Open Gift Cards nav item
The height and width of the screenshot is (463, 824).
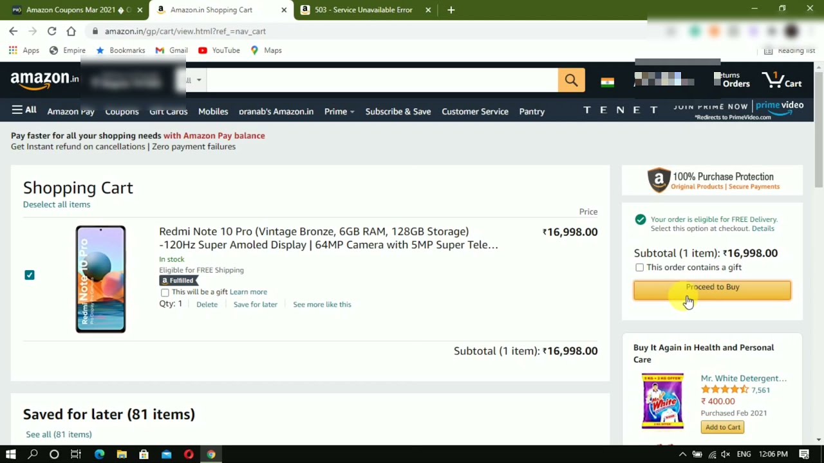pyautogui.click(x=169, y=111)
